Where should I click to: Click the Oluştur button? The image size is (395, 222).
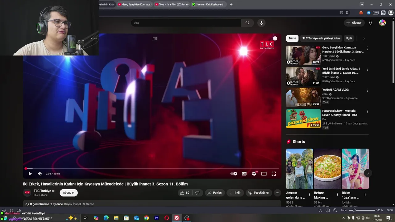354,23
